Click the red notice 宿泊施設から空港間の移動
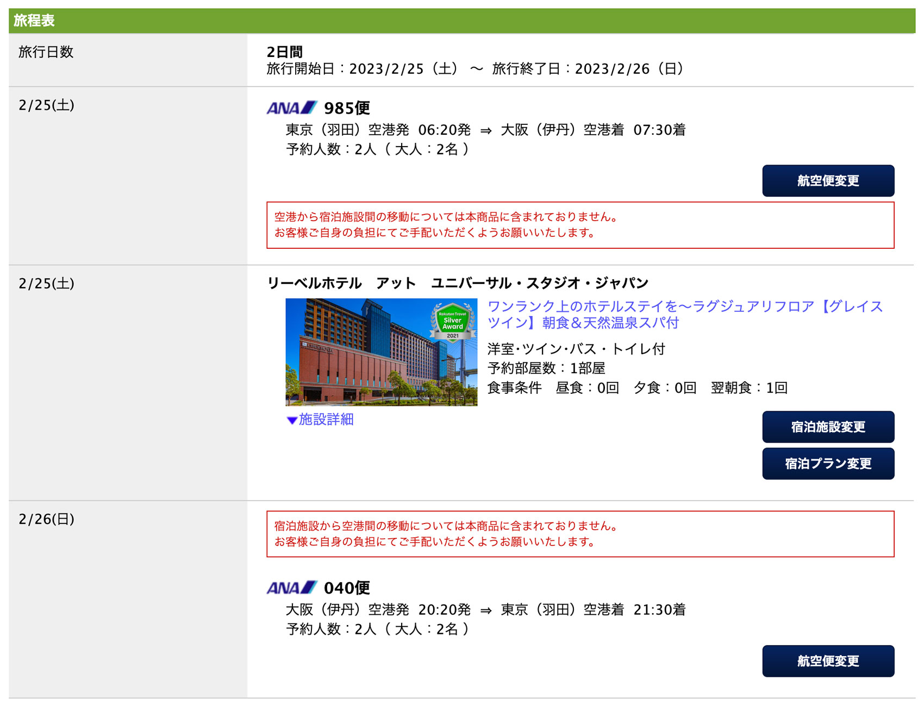Image resolution: width=924 pixels, height=705 pixels. (x=580, y=534)
